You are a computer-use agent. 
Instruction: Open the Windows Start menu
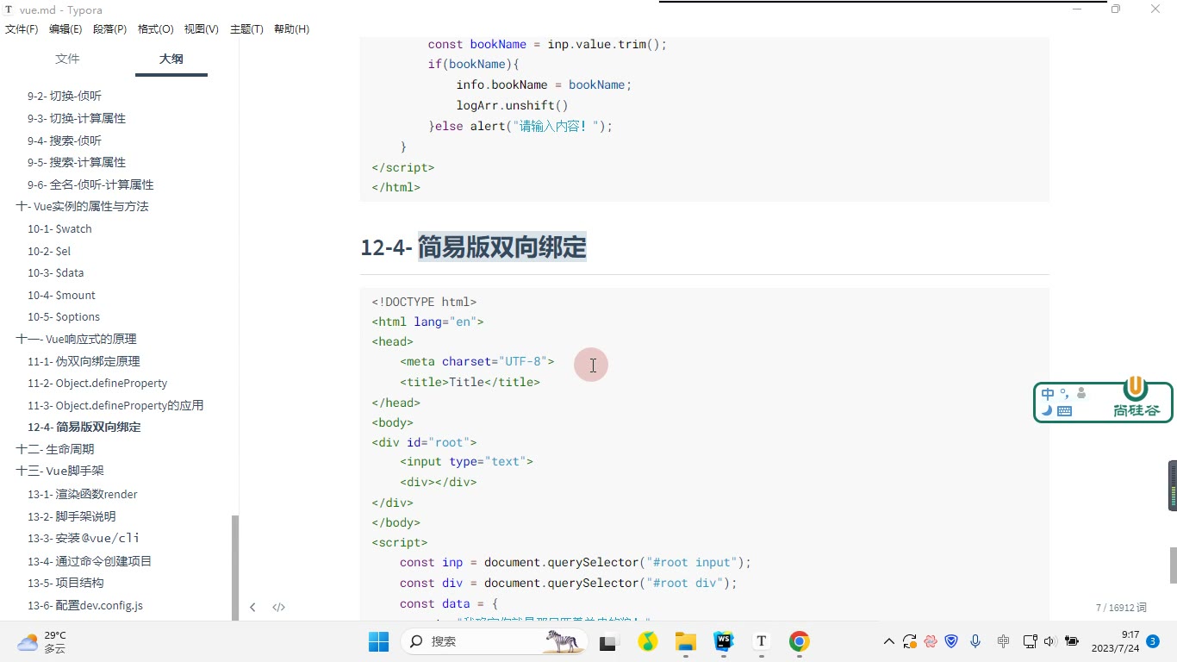coord(378,641)
